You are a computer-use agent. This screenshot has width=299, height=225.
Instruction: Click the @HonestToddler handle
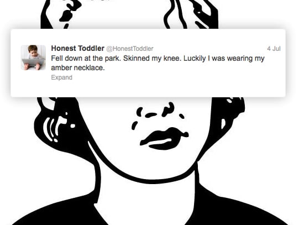click(130, 49)
